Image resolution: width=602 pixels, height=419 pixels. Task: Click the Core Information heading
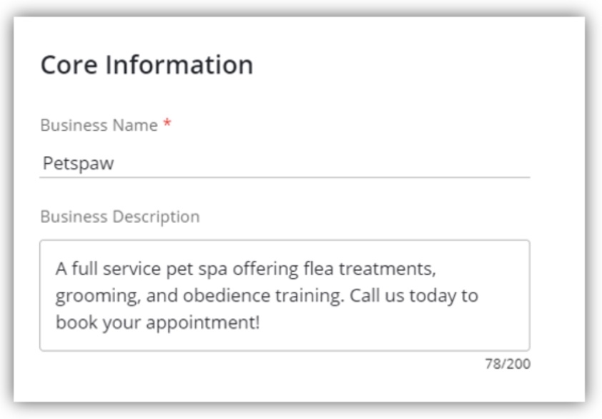[147, 65]
